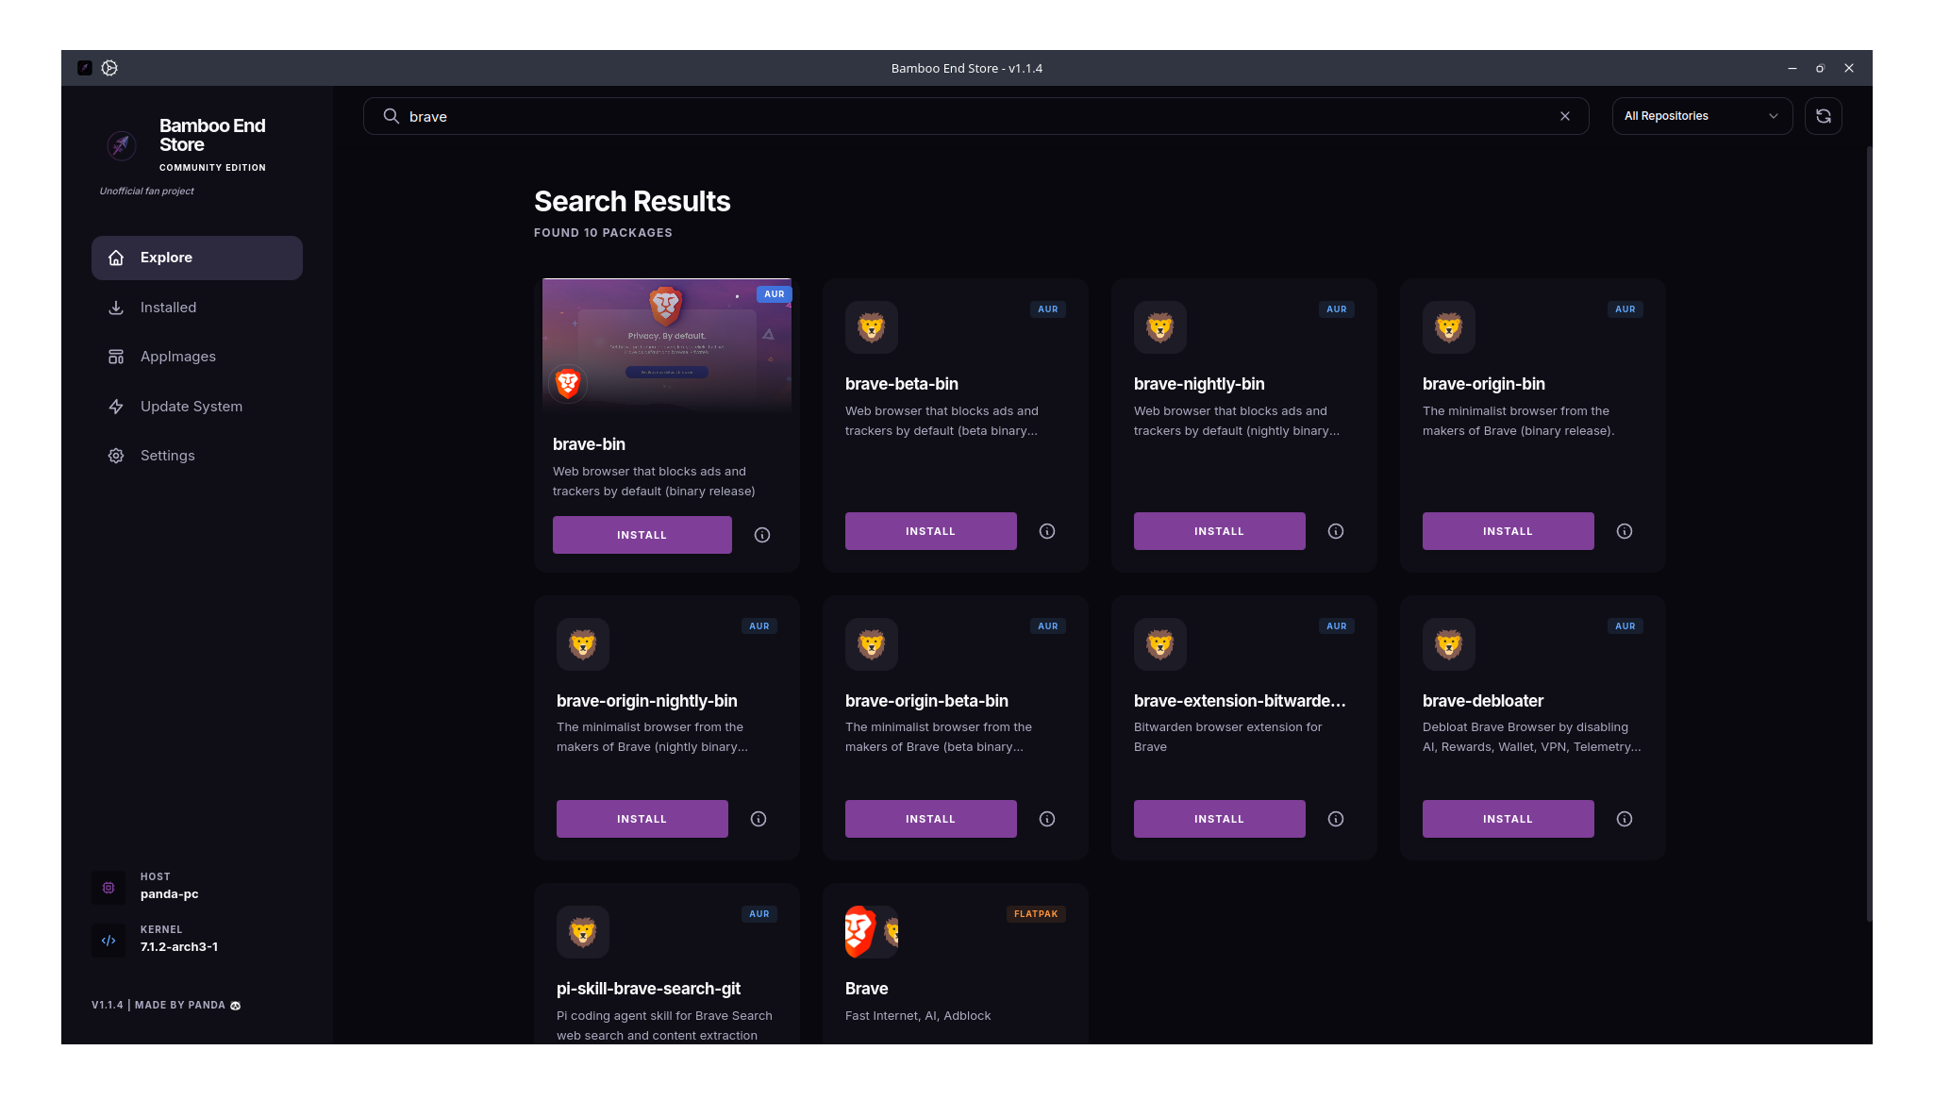Screen dimensions: 1934x1117
Task: Click the brave-origin-beta-bin lion icon
Action: tap(872, 644)
